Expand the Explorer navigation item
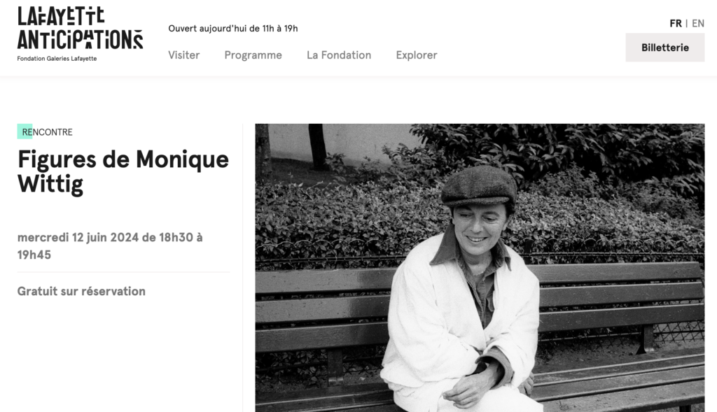Image resolution: width=717 pixels, height=412 pixels. (x=417, y=55)
